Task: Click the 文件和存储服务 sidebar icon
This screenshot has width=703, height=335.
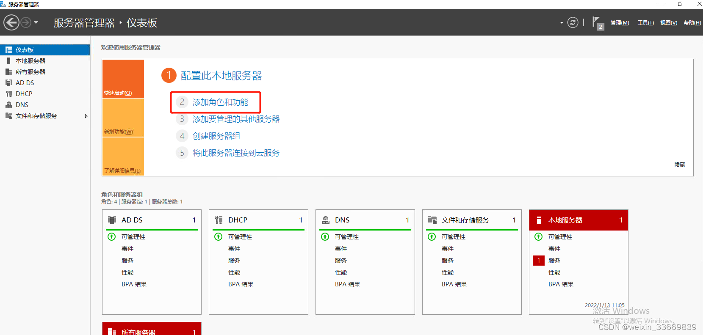Action: (x=9, y=116)
